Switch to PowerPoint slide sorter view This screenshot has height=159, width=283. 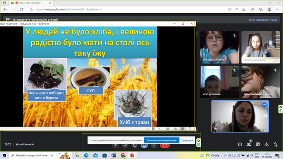175,129
